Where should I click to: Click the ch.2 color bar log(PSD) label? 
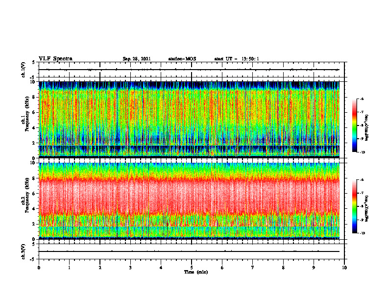click(x=367, y=209)
